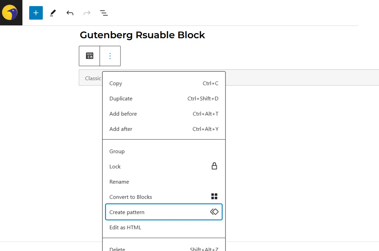Image resolution: width=379 pixels, height=251 pixels.
Task: Rename the block
Action: point(119,182)
